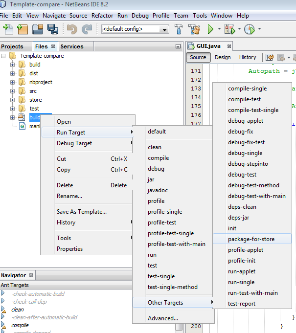
Task: Open the Run Project dropdown arrow
Action: [x=219, y=29]
